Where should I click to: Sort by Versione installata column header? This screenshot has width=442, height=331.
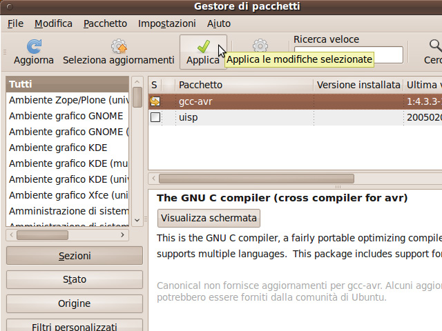pos(358,85)
